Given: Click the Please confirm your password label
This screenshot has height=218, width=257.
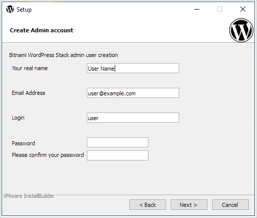Looking at the screenshot, I should [x=48, y=155].
